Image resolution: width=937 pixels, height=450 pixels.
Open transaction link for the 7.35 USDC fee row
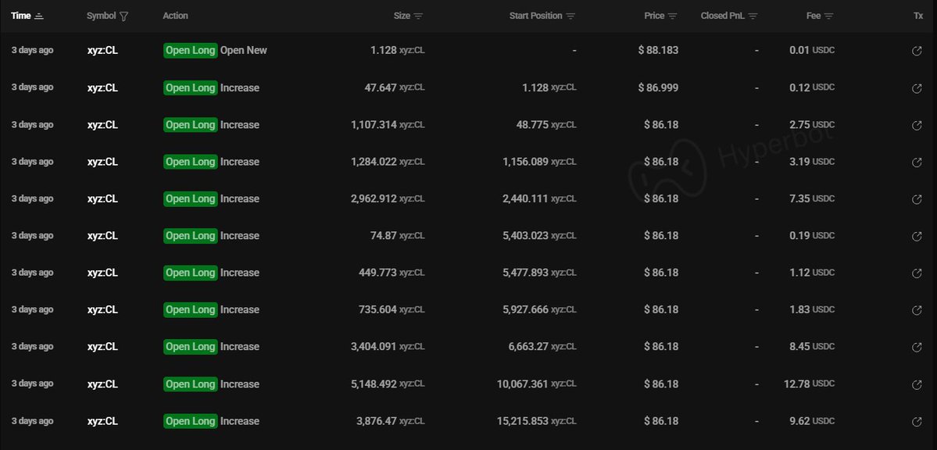917,199
